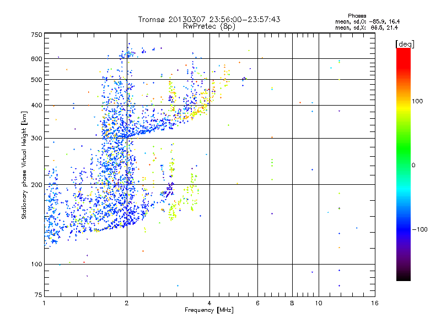Click the x-axis label '4'
This screenshot has height=330, width=441.
click(209, 303)
